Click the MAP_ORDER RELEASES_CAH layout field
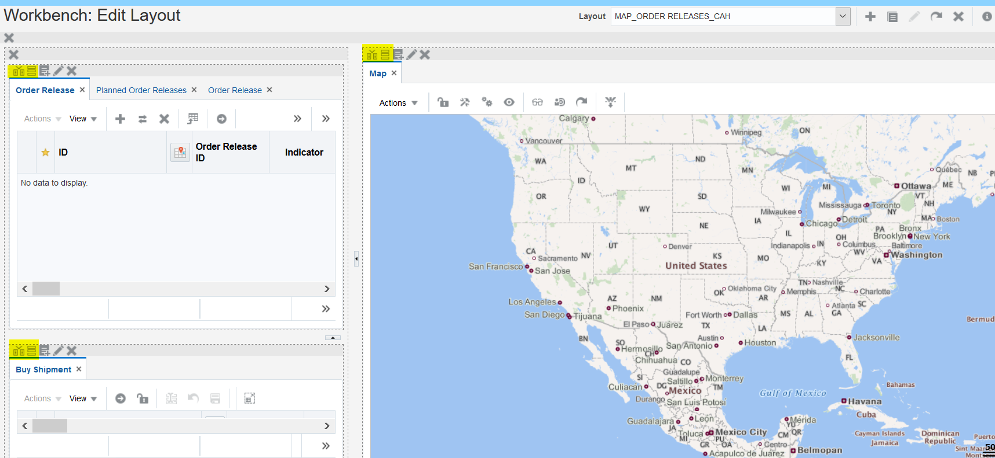The width and height of the screenshot is (995, 458). (x=724, y=16)
